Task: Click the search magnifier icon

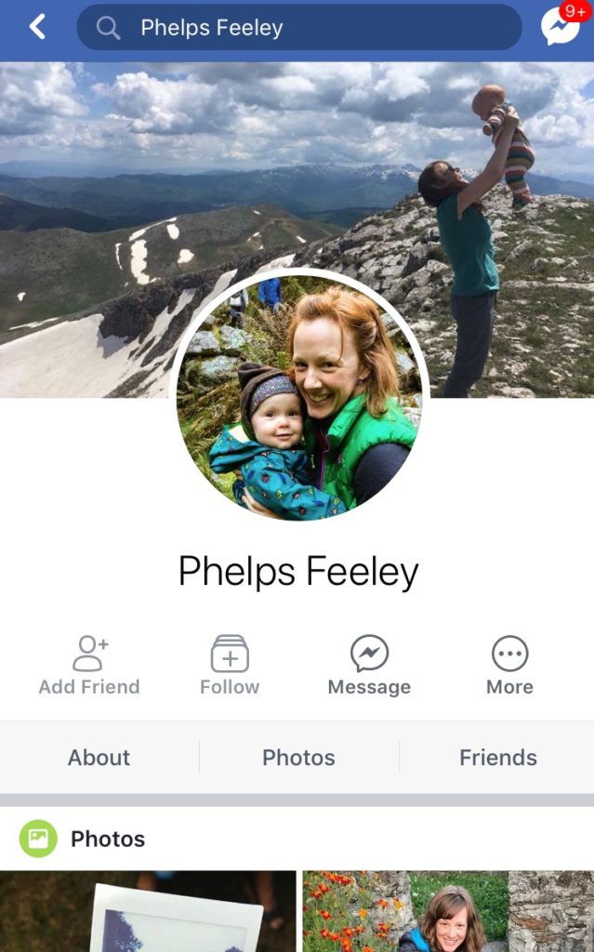Action: 108,27
